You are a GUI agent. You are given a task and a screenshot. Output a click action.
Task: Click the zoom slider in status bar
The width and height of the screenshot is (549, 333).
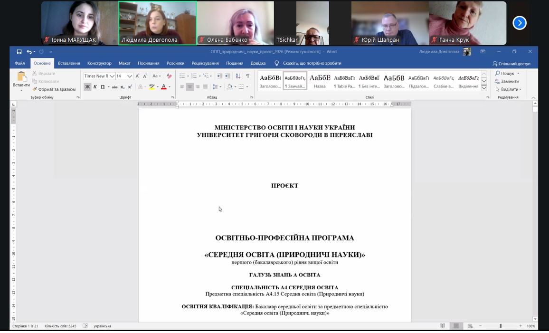[500, 326]
